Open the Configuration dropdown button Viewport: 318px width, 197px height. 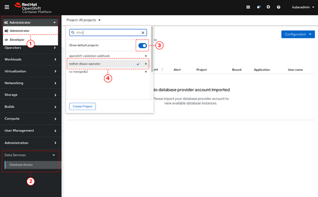(298, 34)
